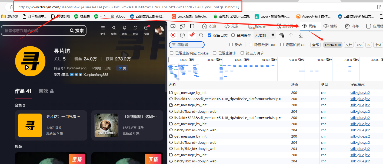Open the 202408 bookmark folder
Viewport: 383px width, 164px height.
pyautogui.click(x=10, y=16)
